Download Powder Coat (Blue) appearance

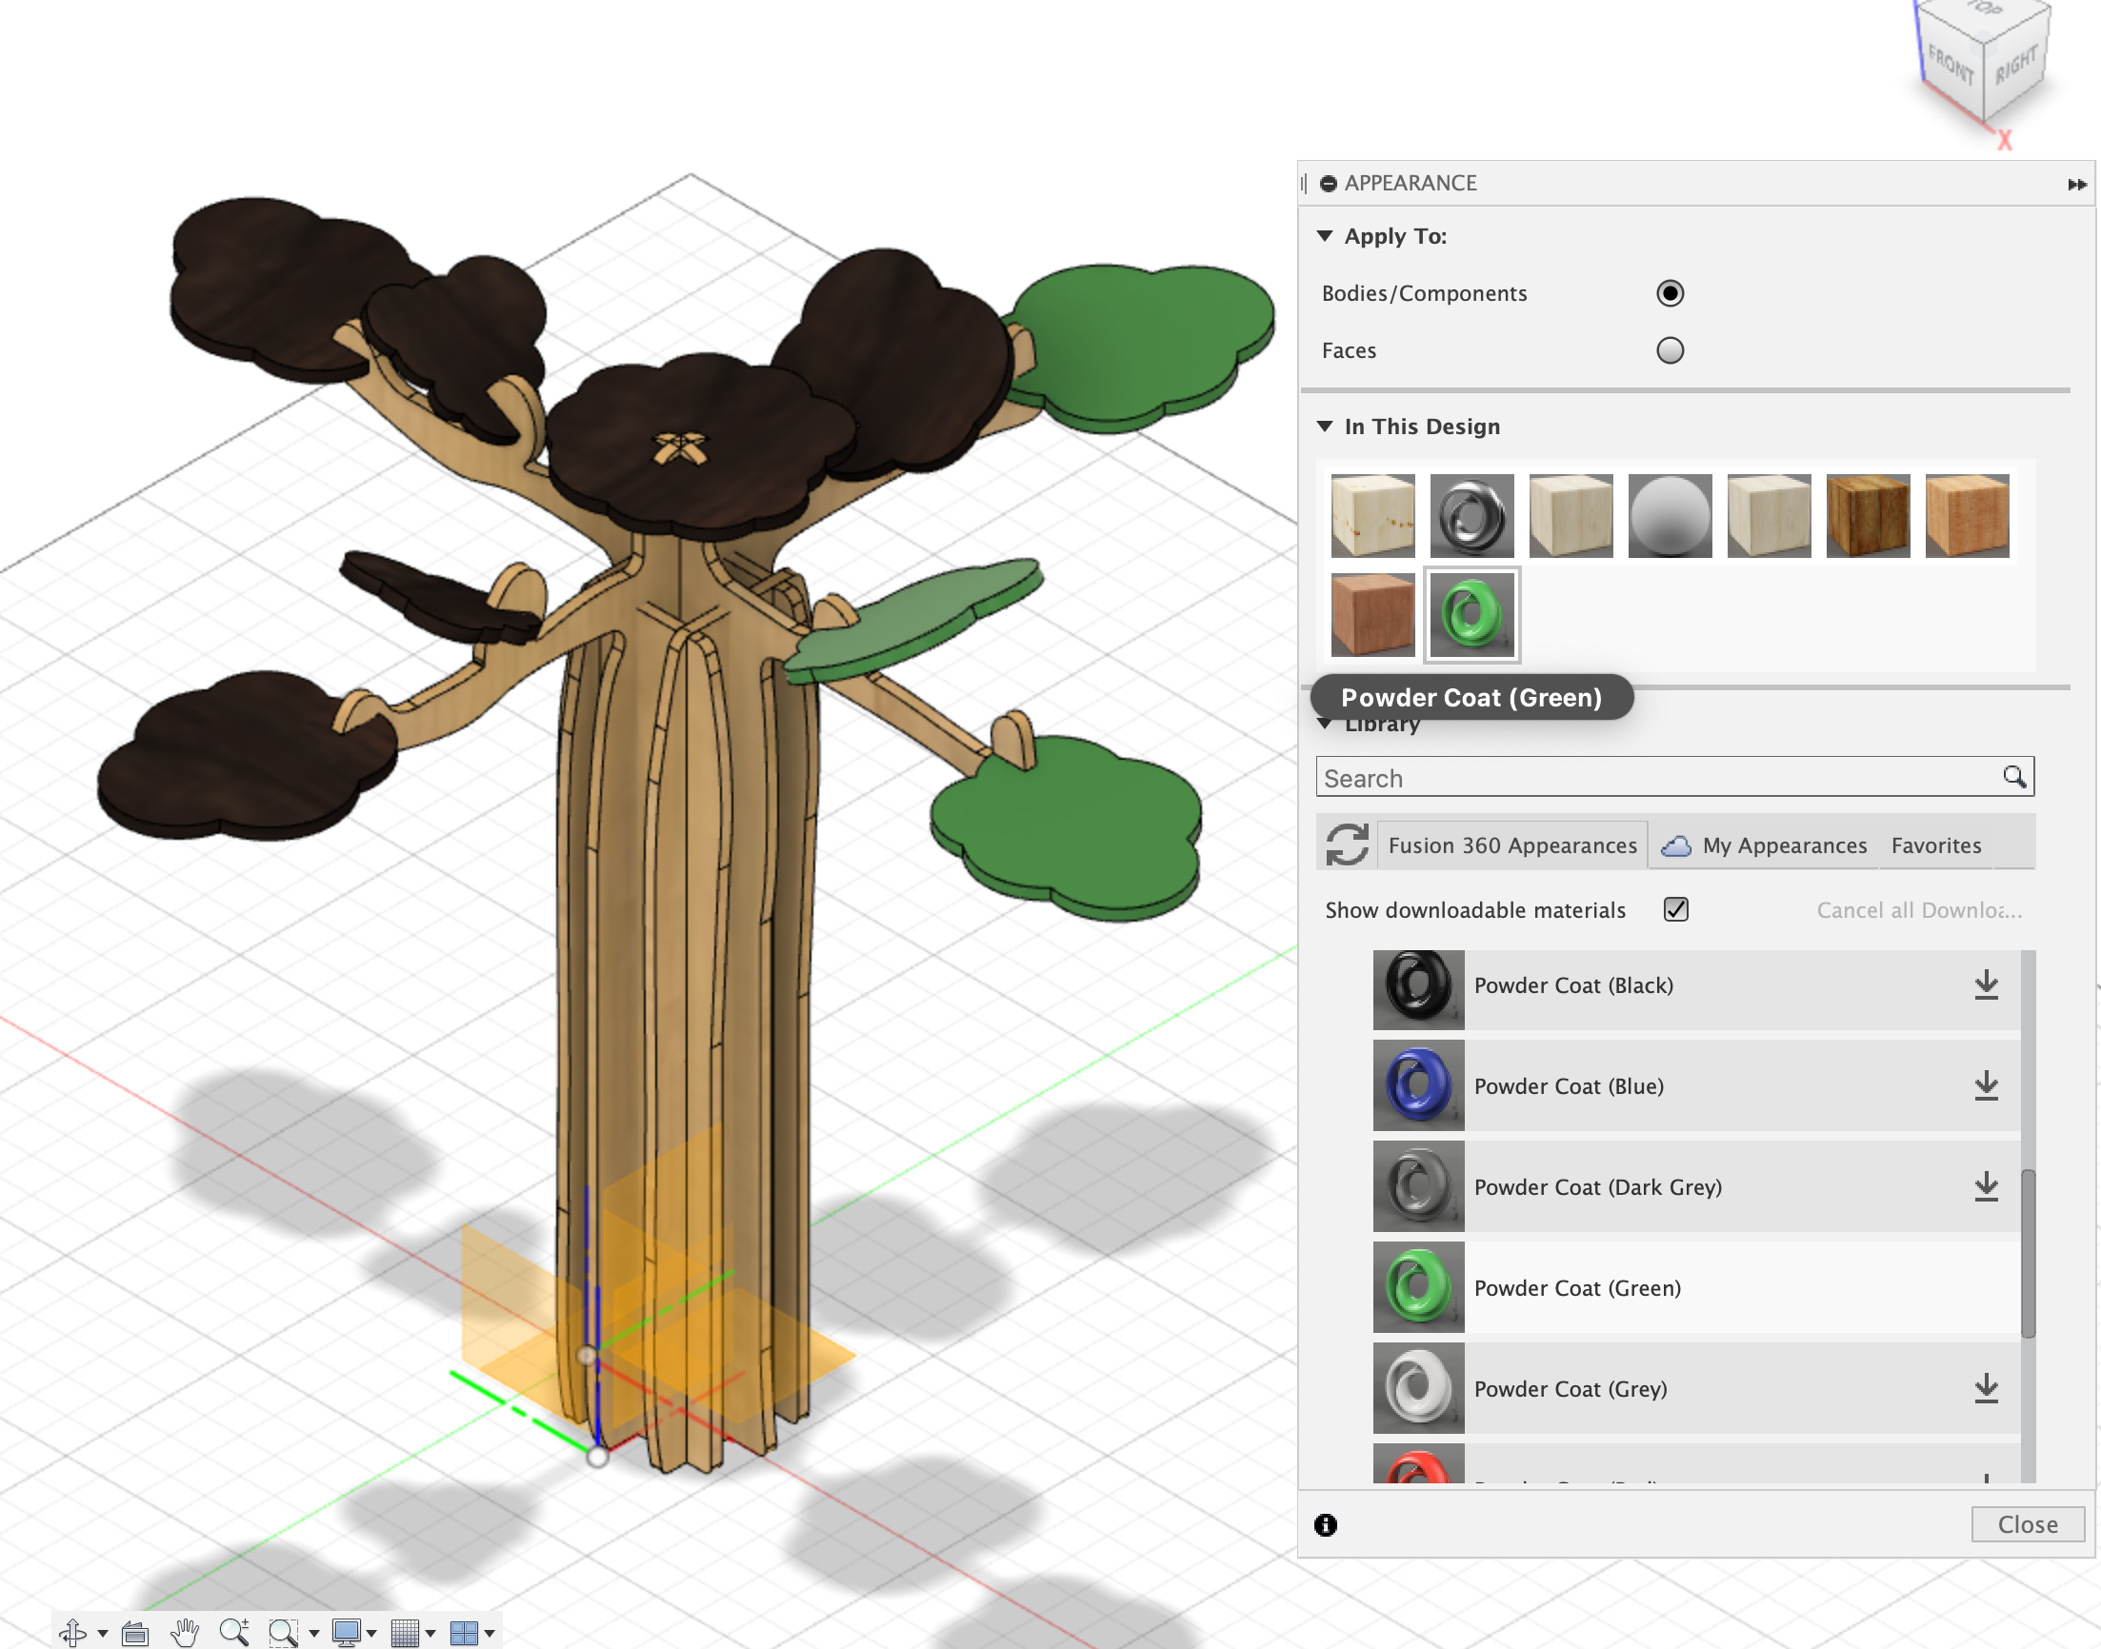coord(1987,1085)
